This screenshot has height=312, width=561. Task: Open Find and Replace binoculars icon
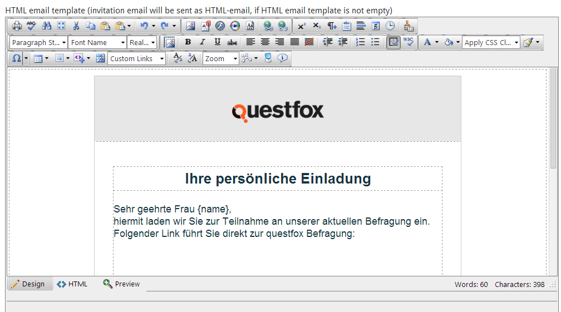point(47,26)
